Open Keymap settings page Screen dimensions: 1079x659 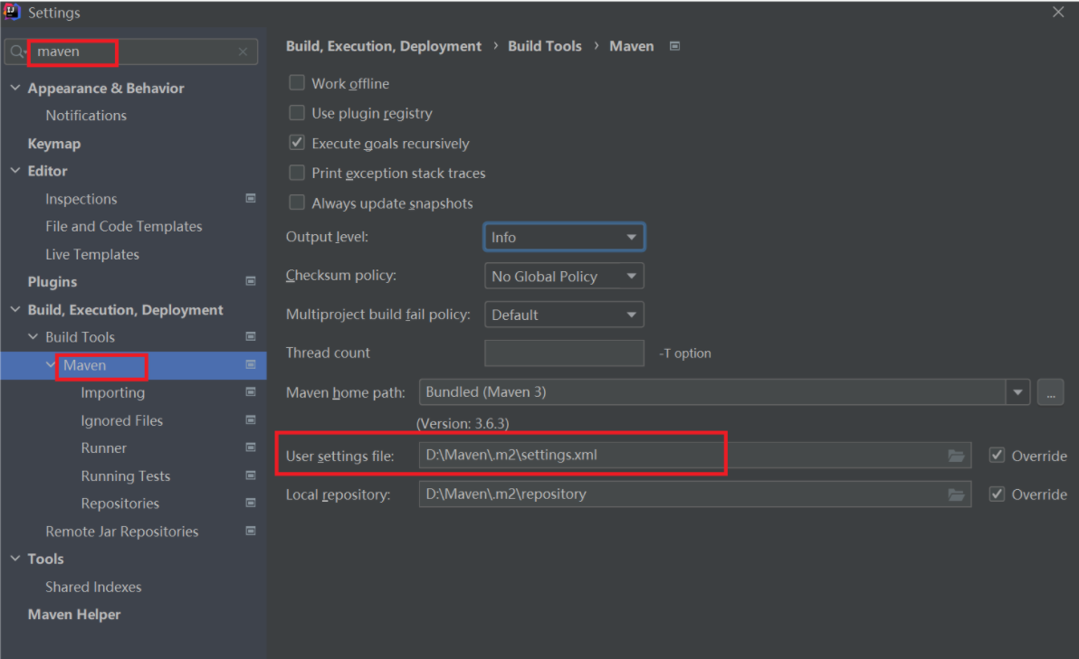[54, 144]
